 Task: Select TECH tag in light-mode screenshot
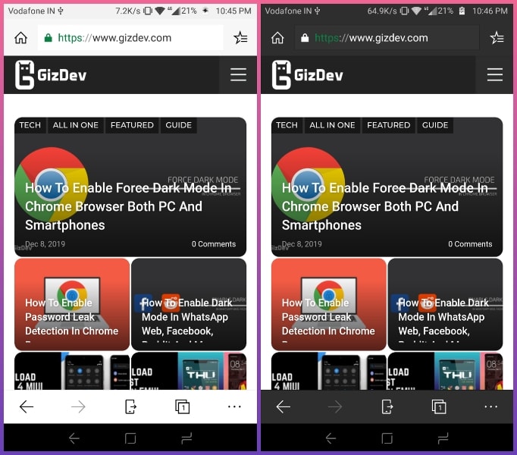(30, 125)
